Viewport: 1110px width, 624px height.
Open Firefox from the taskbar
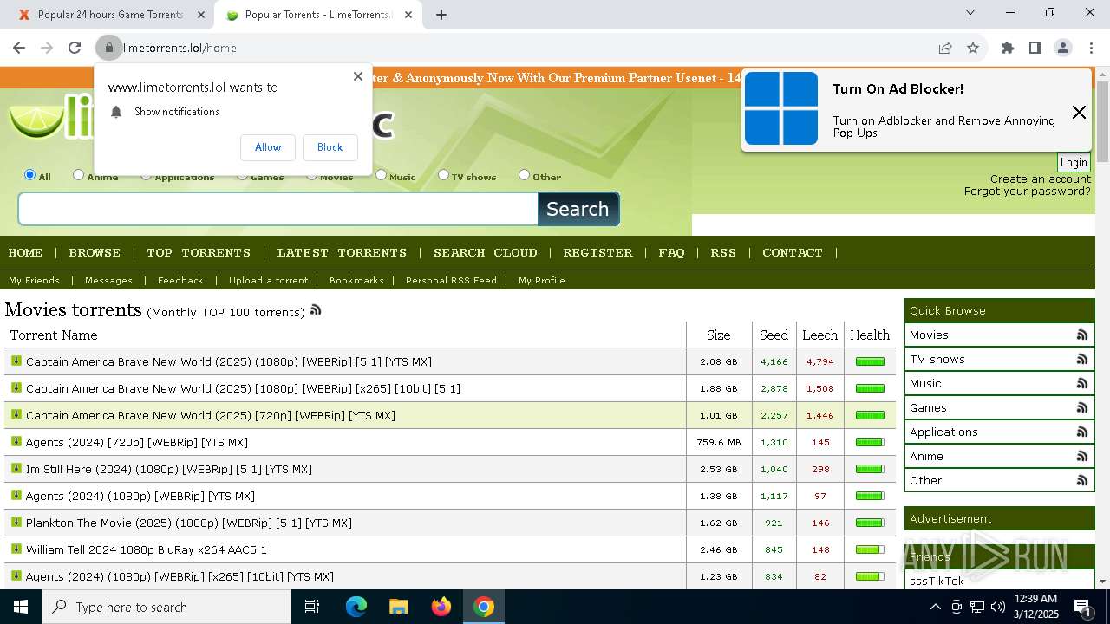(441, 607)
